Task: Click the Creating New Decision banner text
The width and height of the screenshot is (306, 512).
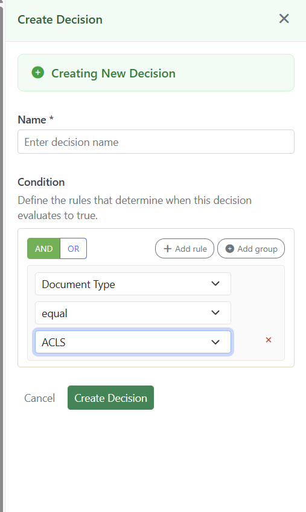Action: (113, 73)
